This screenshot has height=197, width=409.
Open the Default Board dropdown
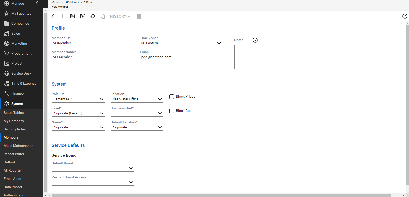131,168
